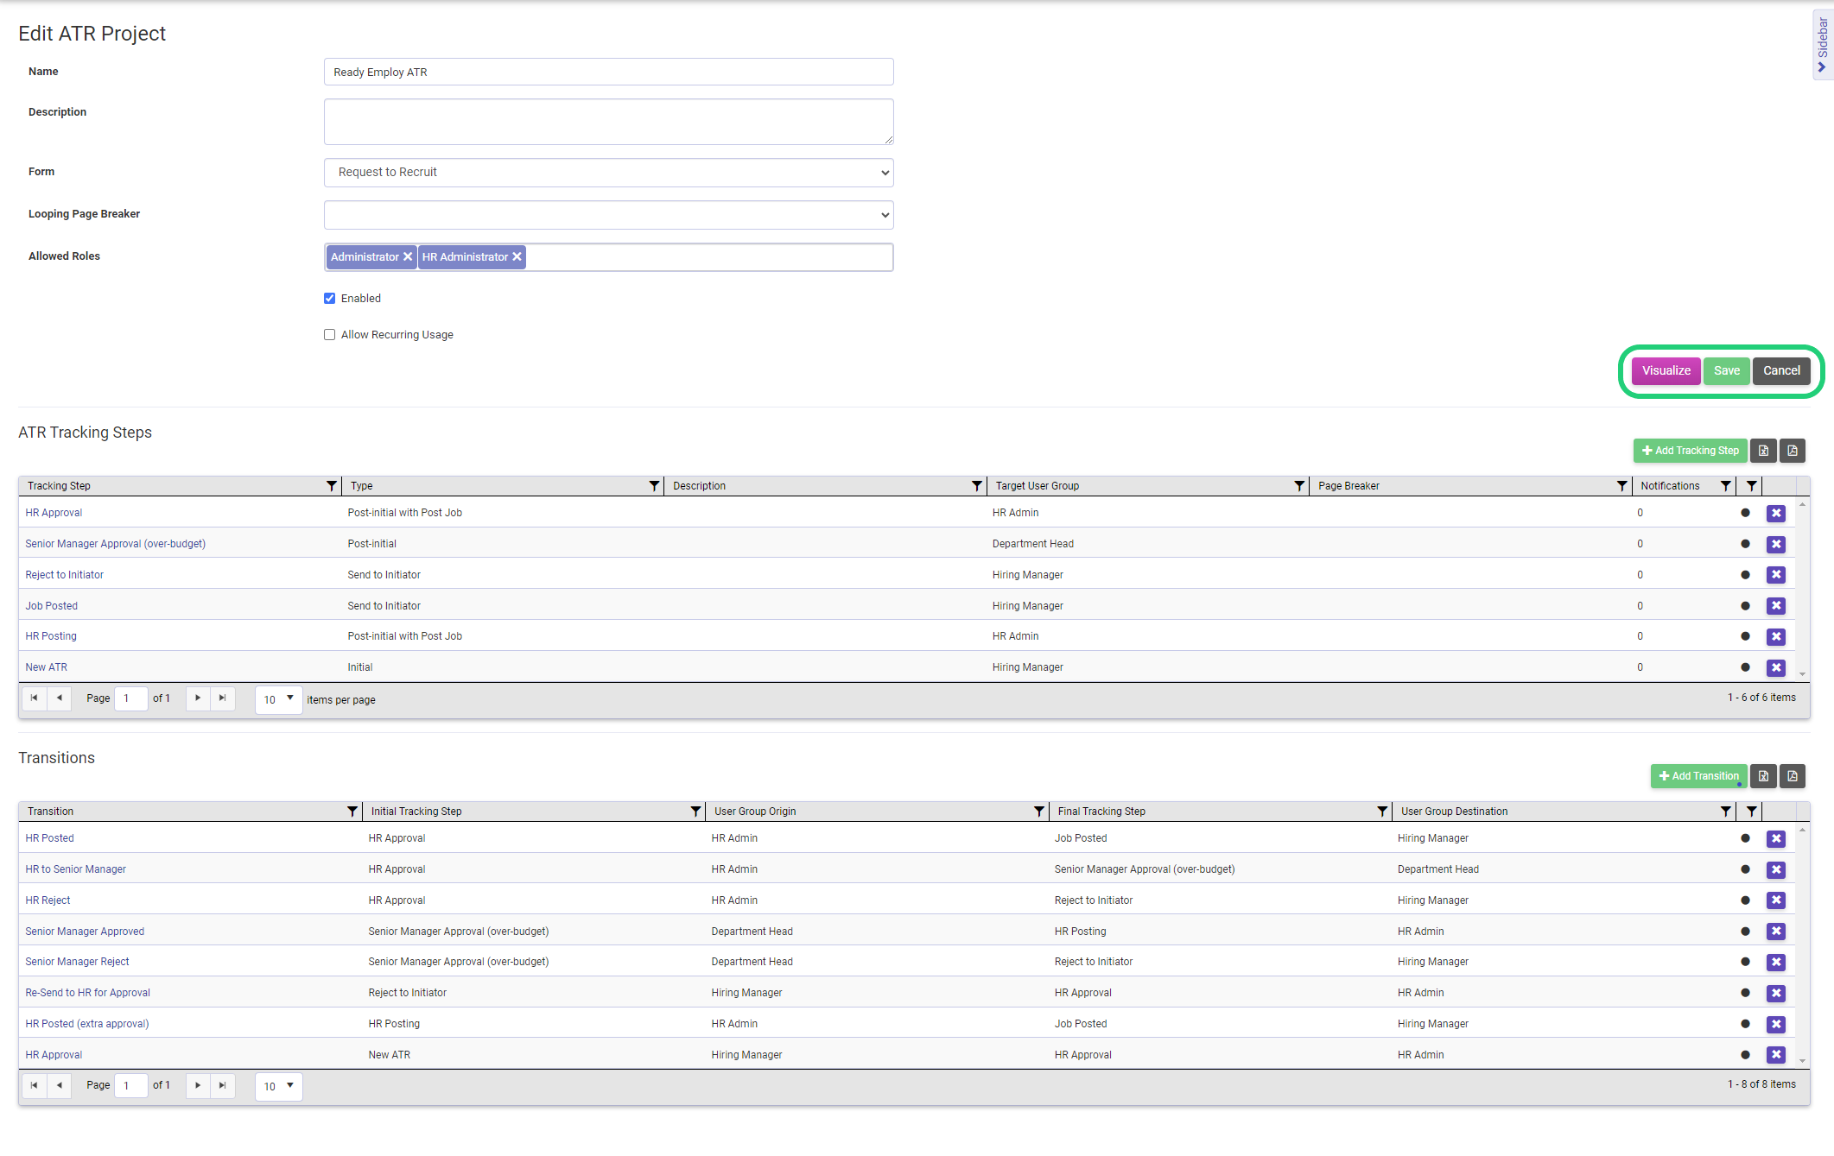
Task: Enable Allow Recurring Usage
Action: pyautogui.click(x=329, y=334)
